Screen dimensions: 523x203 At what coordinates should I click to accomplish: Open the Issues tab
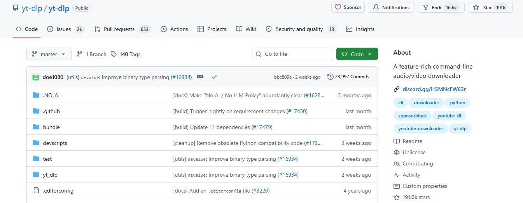pos(65,29)
